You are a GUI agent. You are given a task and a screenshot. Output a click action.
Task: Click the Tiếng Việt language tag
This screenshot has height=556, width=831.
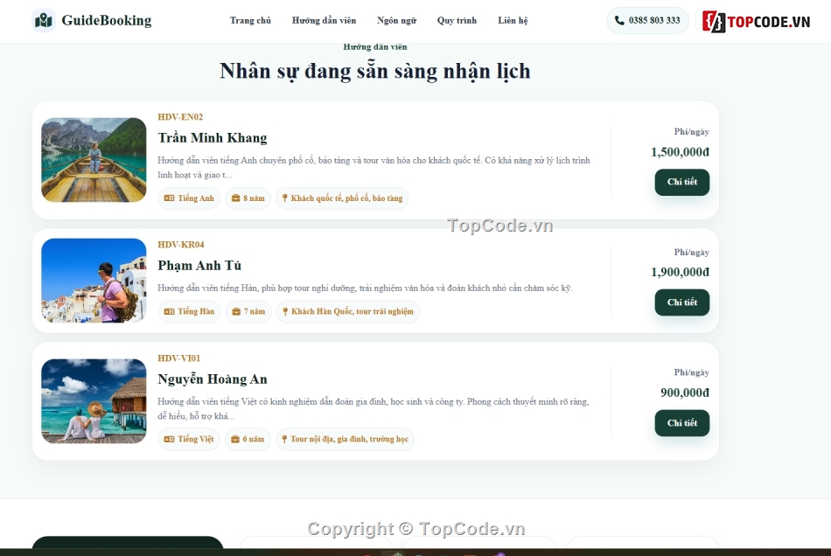[x=189, y=440]
